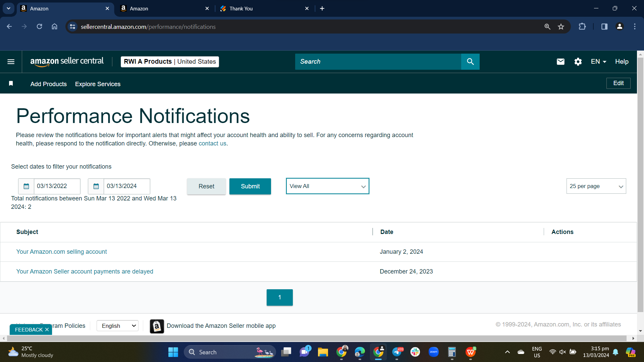Open the EN language dropdown
Image resolution: width=644 pixels, height=362 pixels.
(598, 62)
